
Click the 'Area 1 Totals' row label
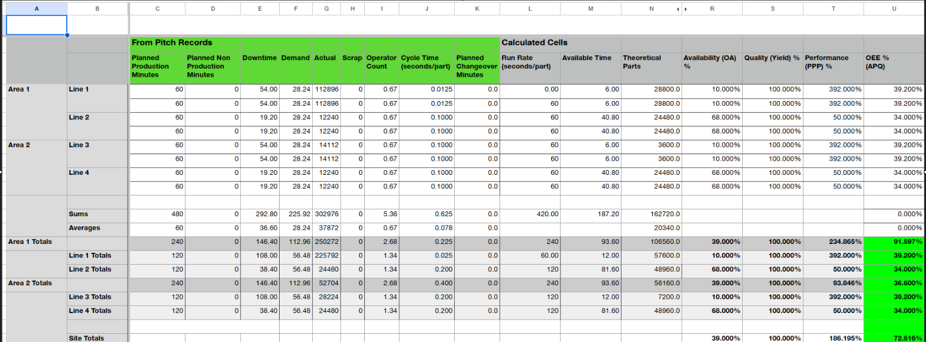(x=30, y=242)
